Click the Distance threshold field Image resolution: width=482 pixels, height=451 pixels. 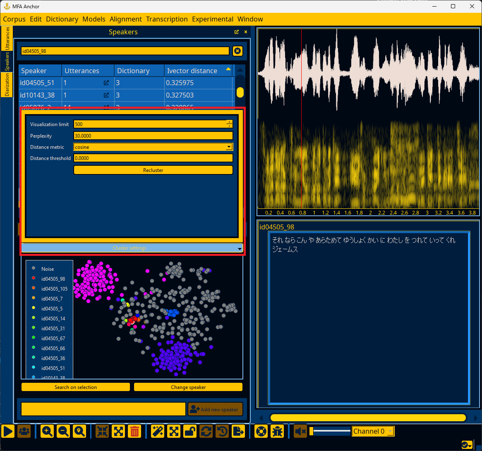[x=153, y=158]
